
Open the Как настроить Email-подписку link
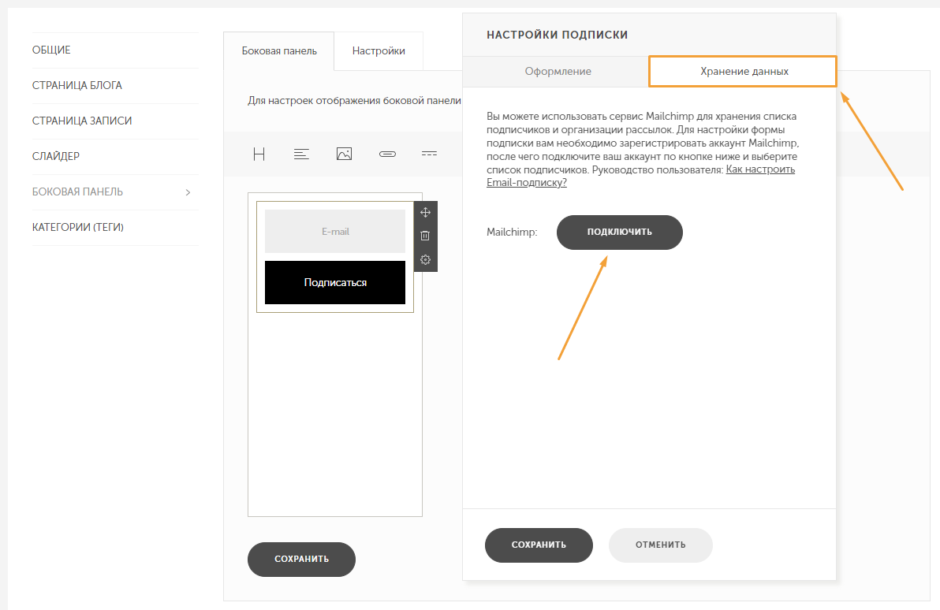[x=640, y=177]
